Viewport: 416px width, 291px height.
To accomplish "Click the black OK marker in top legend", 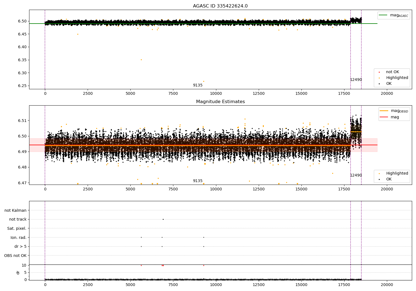I will coord(379,84).
